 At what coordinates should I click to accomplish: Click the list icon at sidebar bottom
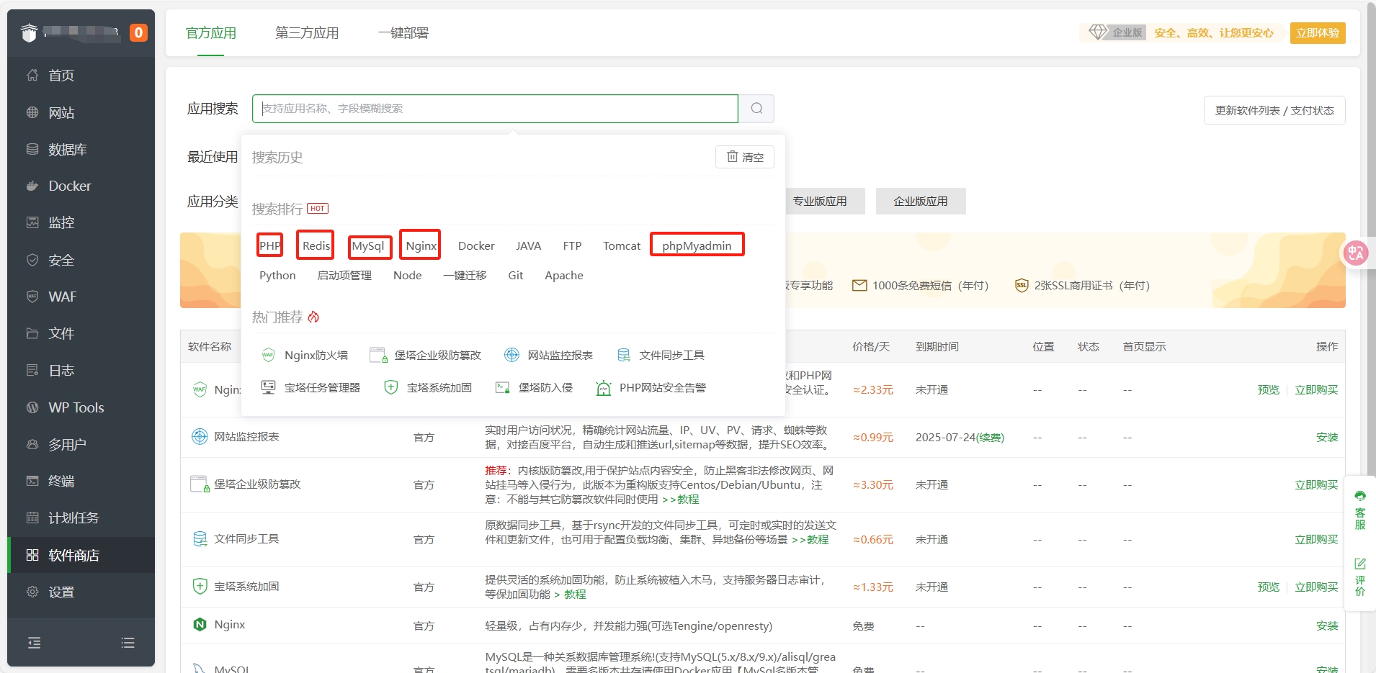(x=128, y=643)
